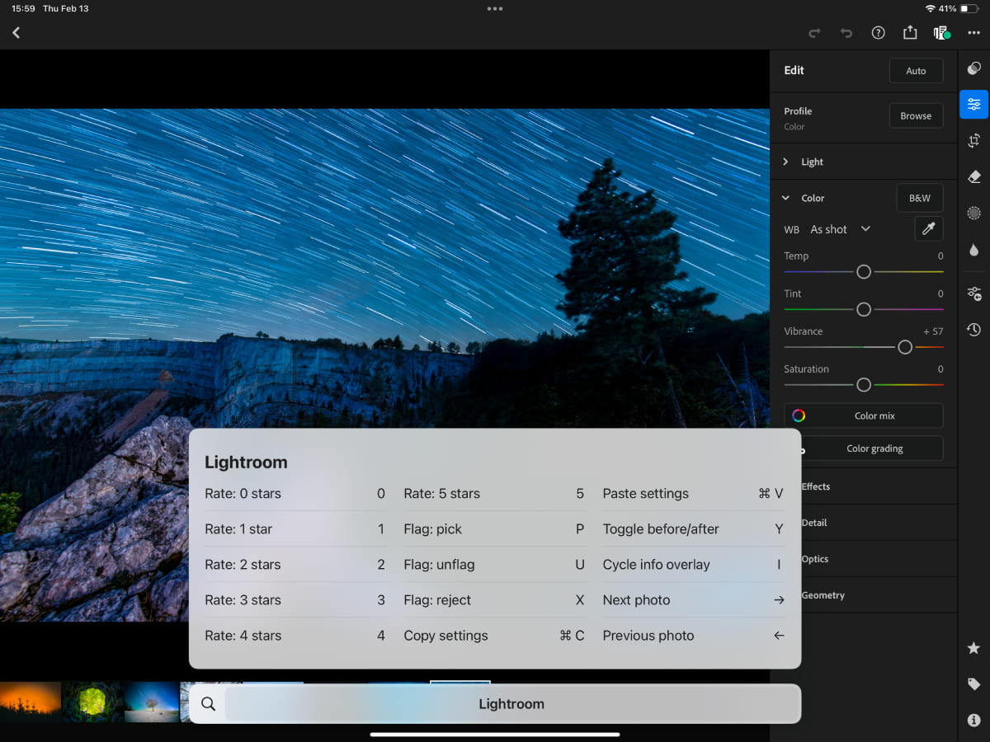Choose Flag: unflag shortcut
Image resolution: width=990 pixels, height=742 pixels.
click(x=494, y=565)
